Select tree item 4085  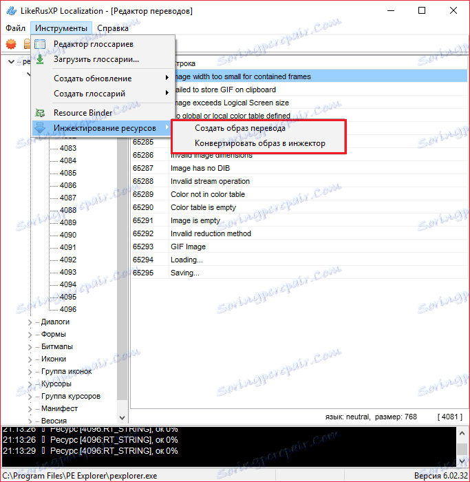pyautogui.click(x=68, y=173)
